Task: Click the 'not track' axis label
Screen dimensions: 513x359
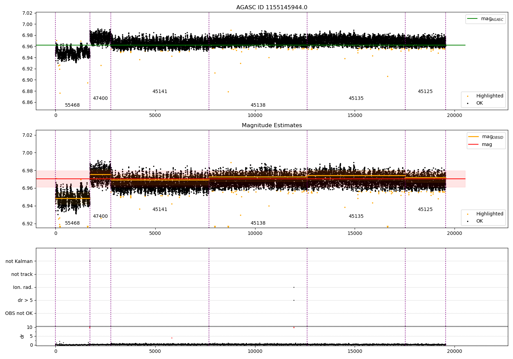Action: tap(22, 275)
